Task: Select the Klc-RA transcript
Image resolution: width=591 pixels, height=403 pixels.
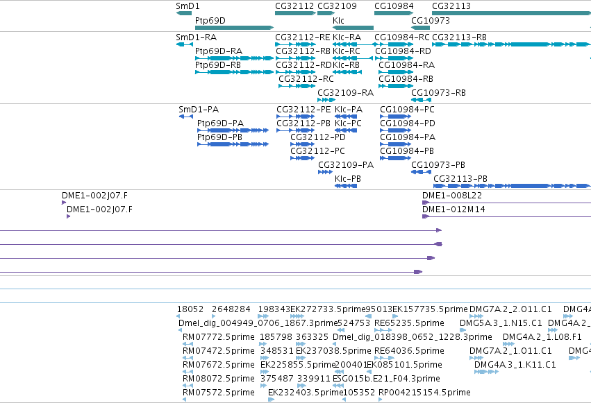Action: point(353,44)
